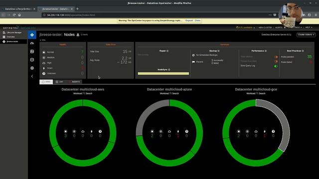Collapse summary panels with Hide
319x179 pixels.
[x=43, y=40]
